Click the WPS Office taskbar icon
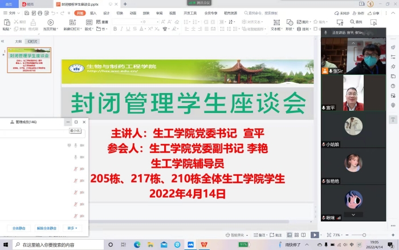399x250 pixels. pyautogui.click(x=203, y=245)
